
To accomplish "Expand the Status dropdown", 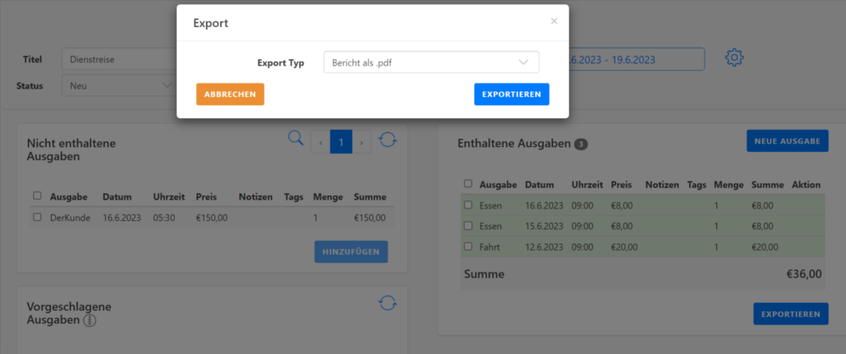I will point(119,85).
